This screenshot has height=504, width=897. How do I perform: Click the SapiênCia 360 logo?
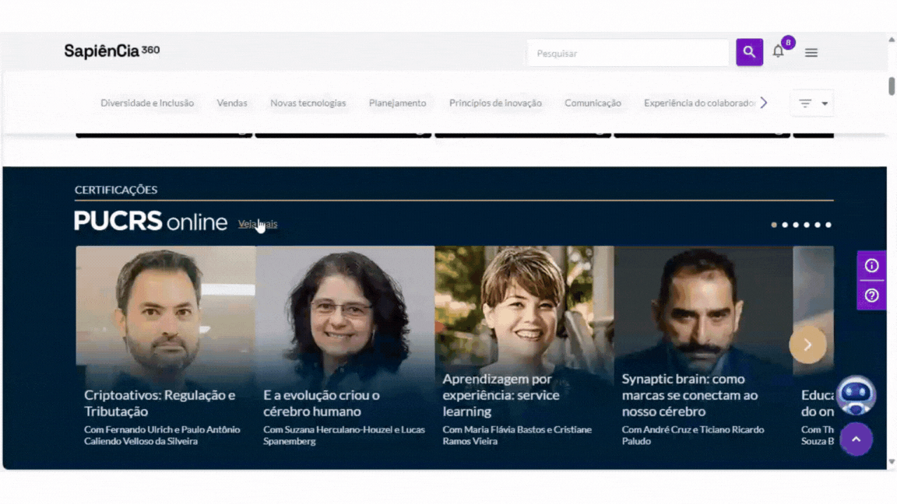coord(112,51)
